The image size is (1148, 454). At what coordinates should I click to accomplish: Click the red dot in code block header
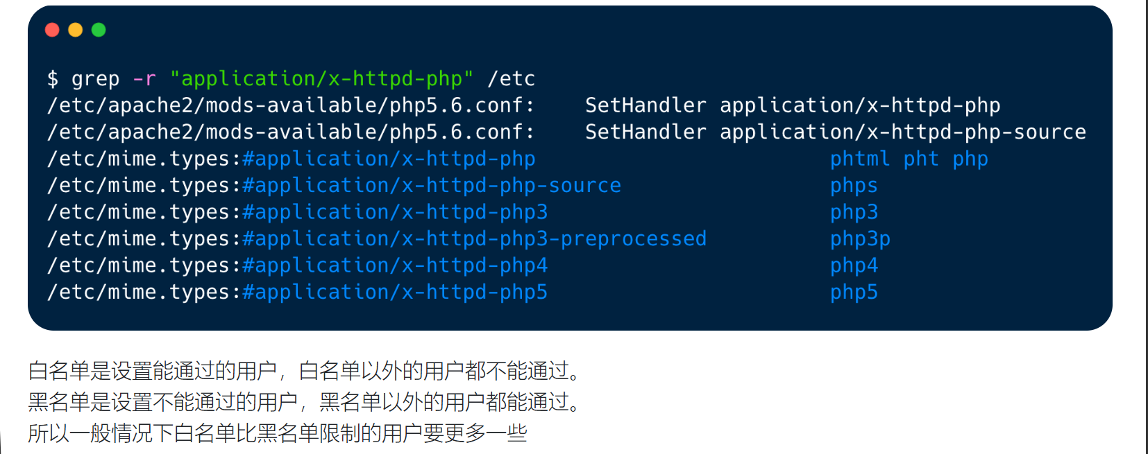coord(52,30)
